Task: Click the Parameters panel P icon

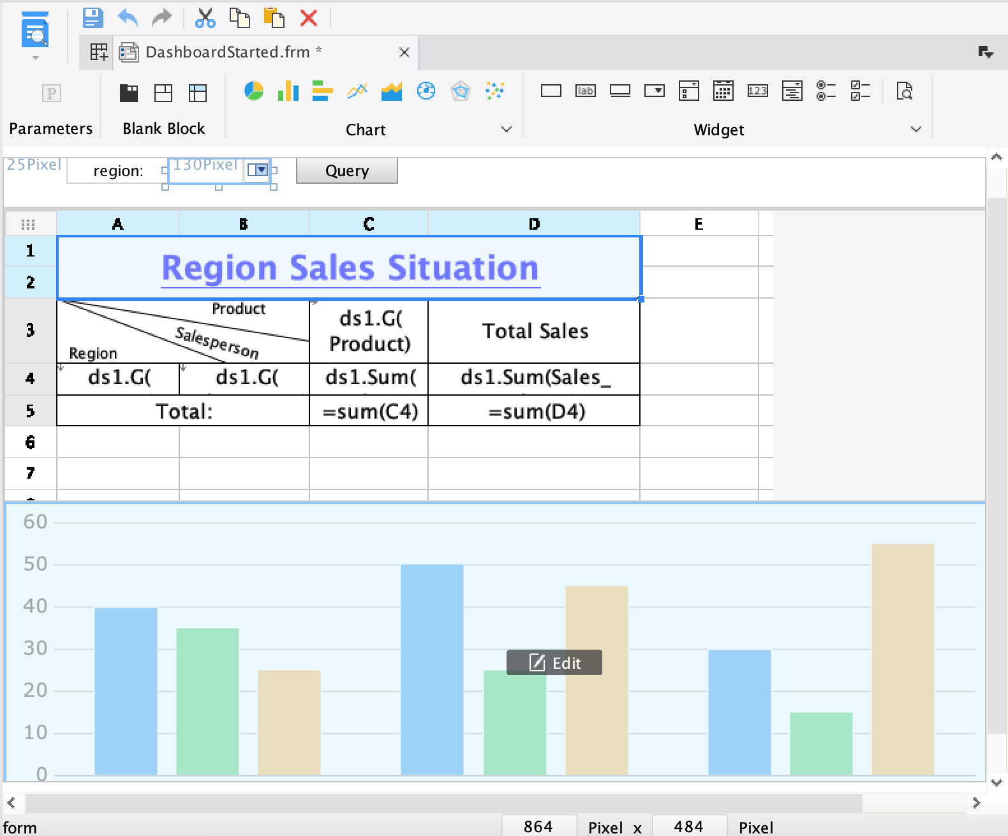Action: (x=51, y=94)
